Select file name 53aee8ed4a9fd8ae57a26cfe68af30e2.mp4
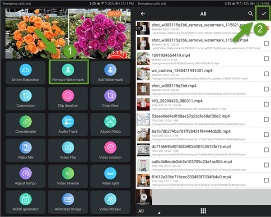271x217 pixels. tap(191, 116)
